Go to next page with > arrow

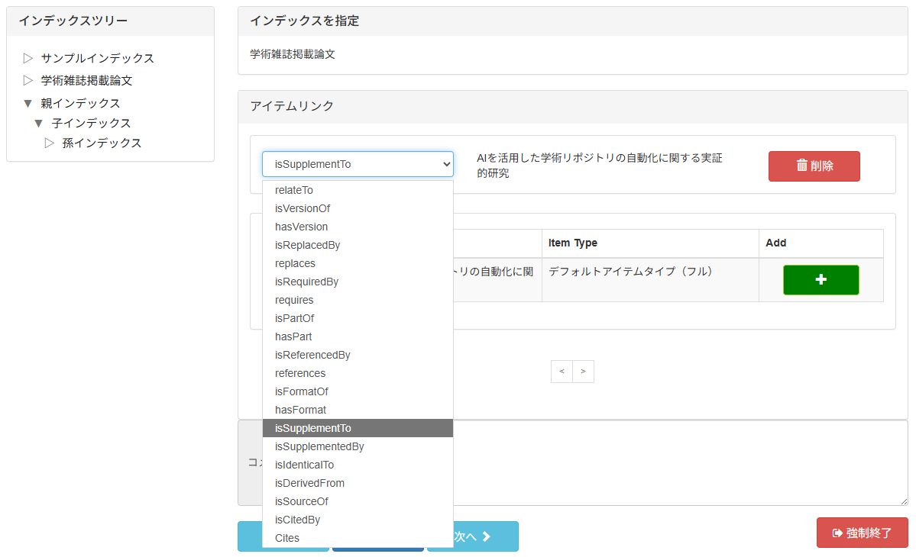pos(583,372)
